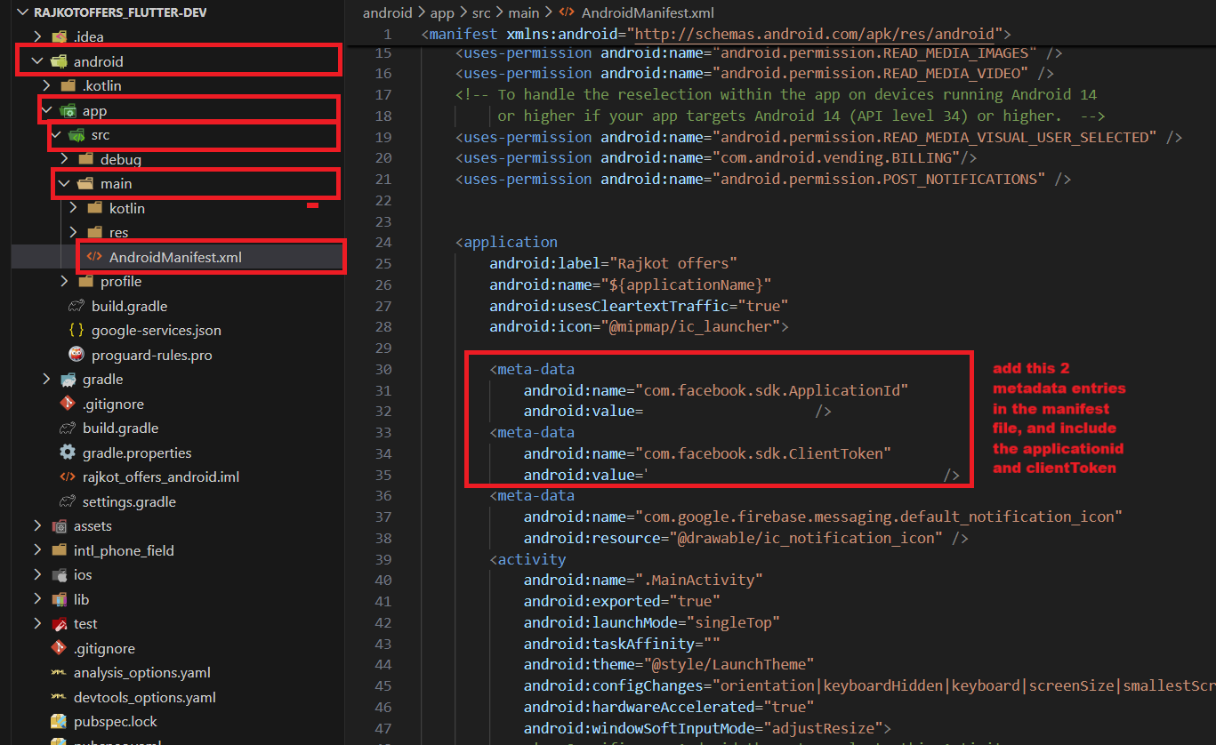Collapse the android folder
Screen dimensions: 1216x745
pos(37,61)
